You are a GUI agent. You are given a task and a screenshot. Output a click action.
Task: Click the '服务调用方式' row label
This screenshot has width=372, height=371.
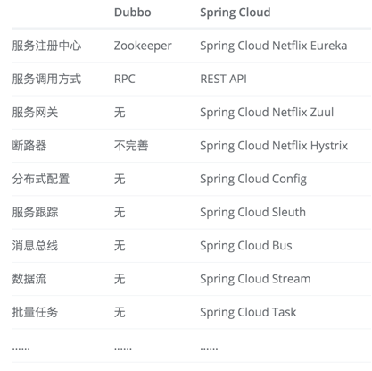tap(46, 80)
